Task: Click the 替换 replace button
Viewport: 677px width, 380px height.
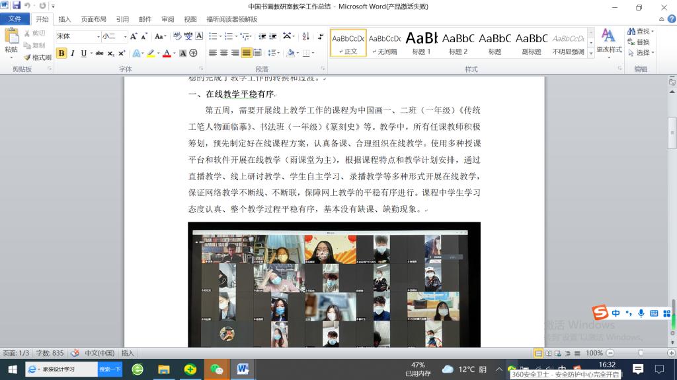Action: click(638, 42)
